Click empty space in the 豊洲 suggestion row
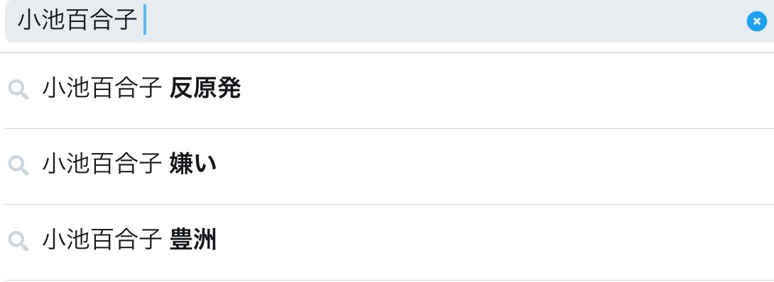774x282 pixels. [x=494, y=242]
